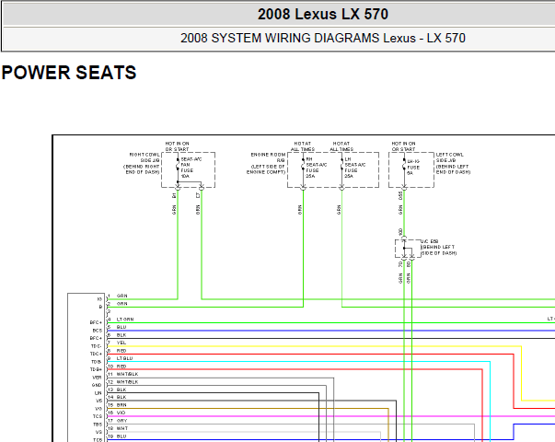
Task: Click the 'GND' terminal label in connector box
Action: pyautogui.click(x=97, y=385)
